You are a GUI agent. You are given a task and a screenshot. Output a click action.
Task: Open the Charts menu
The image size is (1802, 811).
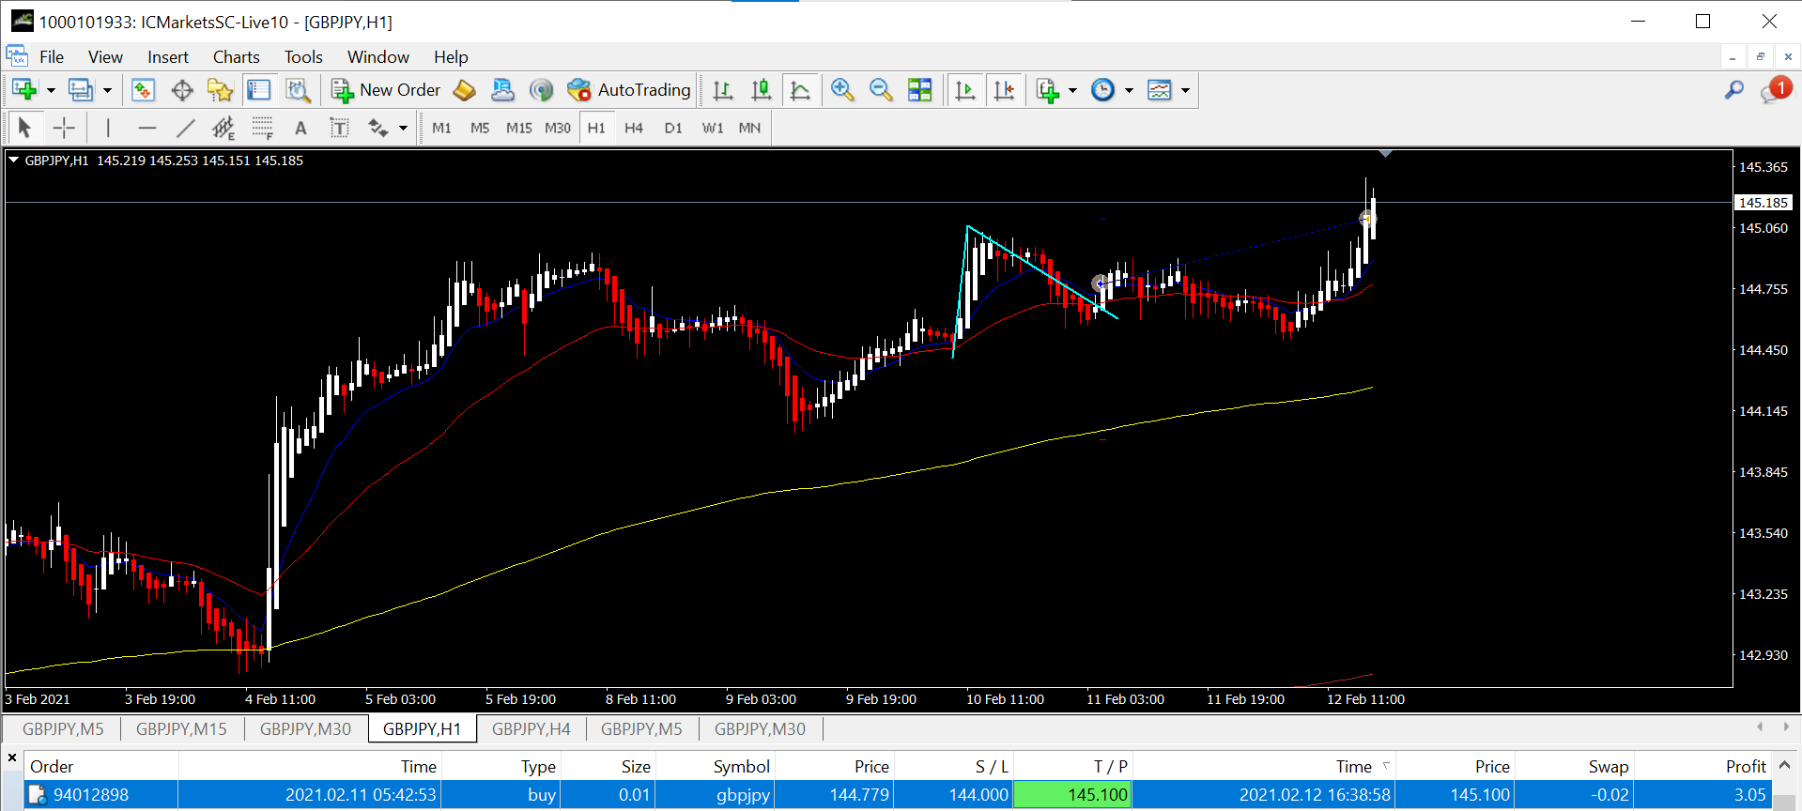pos(237,57)
